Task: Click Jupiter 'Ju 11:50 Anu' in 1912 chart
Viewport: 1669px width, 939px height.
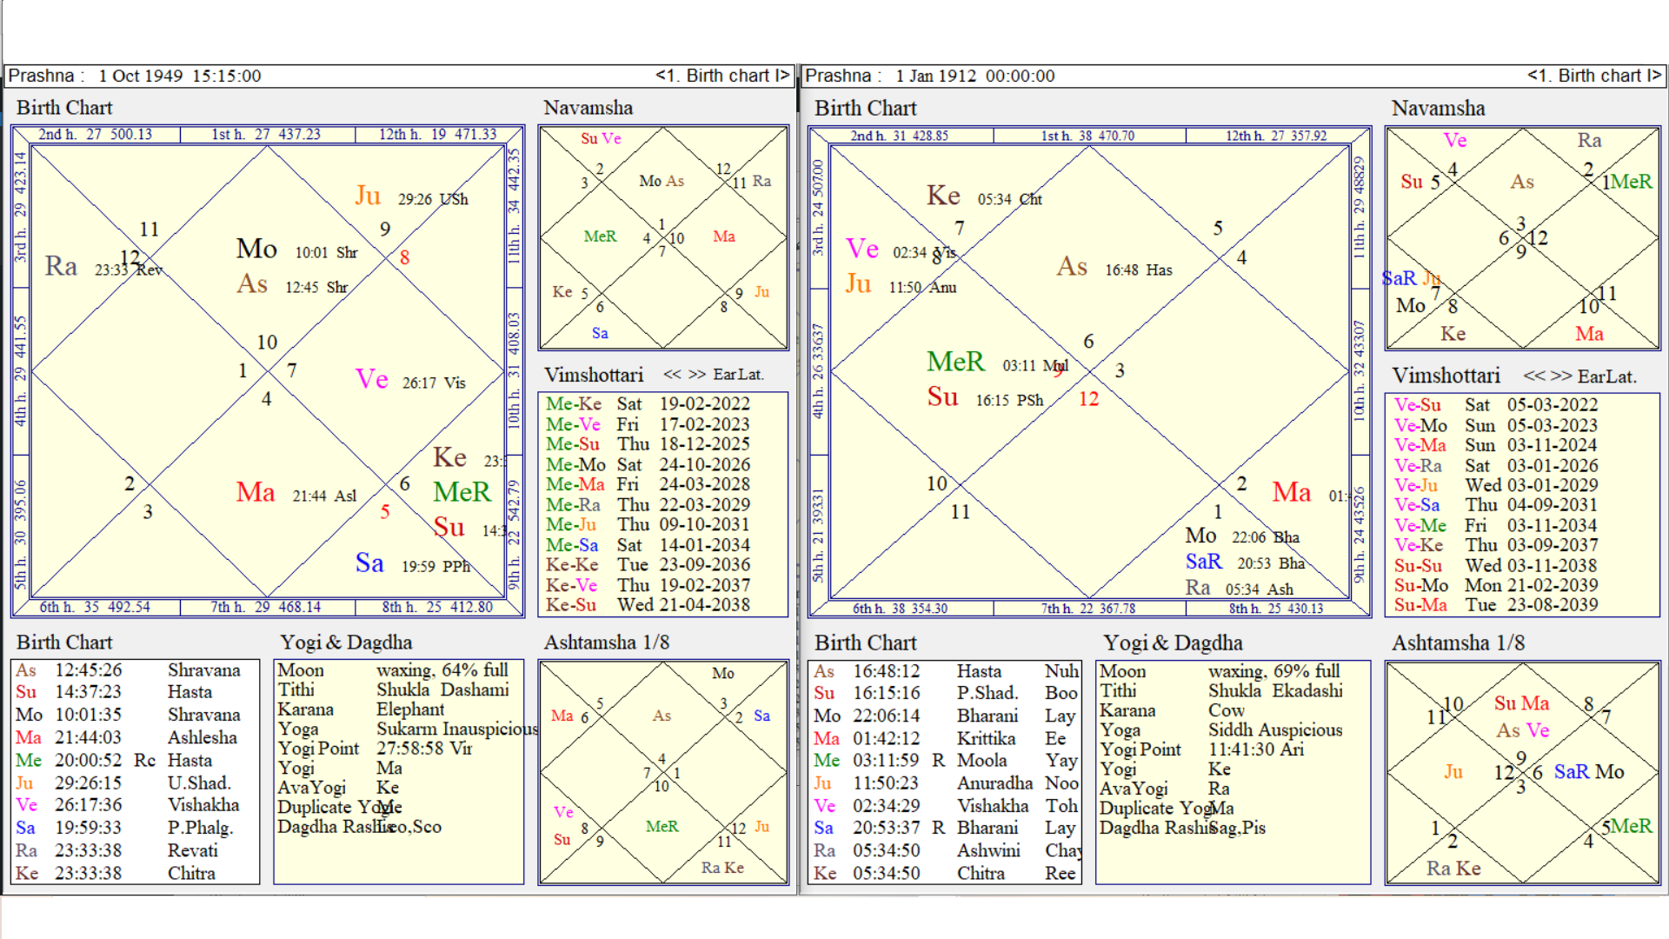Action: [901, 284]
